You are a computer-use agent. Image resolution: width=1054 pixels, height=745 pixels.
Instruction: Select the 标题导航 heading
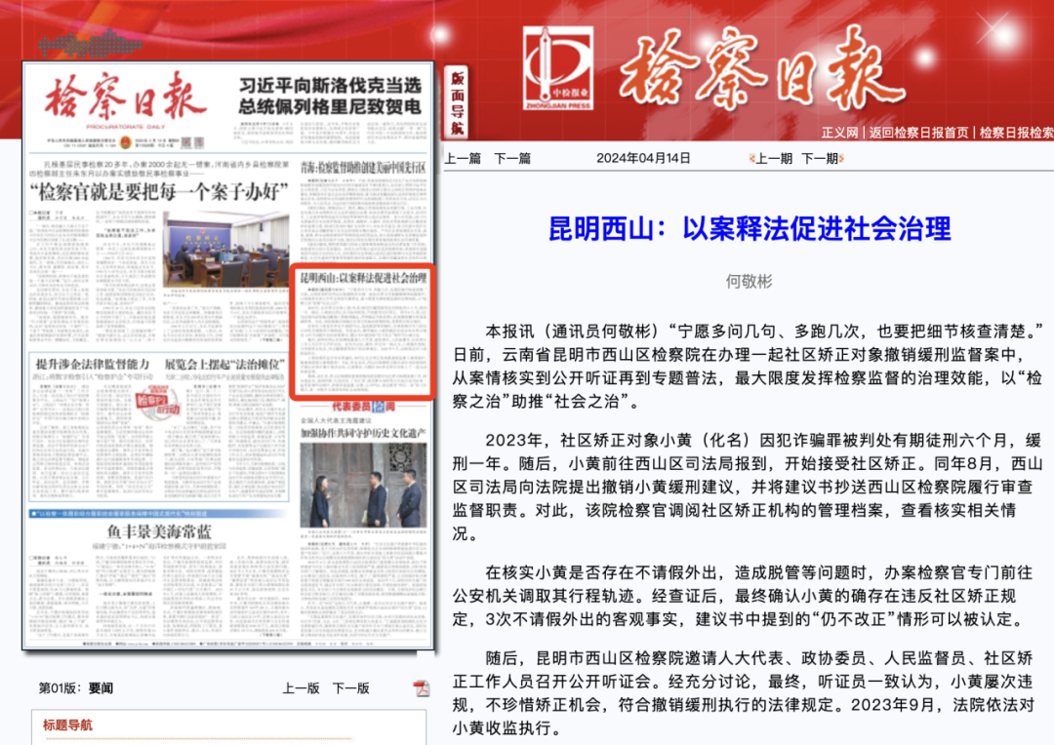coord(68,725)
